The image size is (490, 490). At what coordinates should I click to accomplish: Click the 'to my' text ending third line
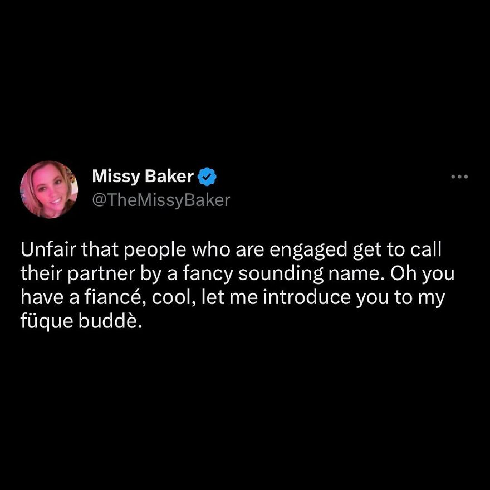tap(419, 298)
